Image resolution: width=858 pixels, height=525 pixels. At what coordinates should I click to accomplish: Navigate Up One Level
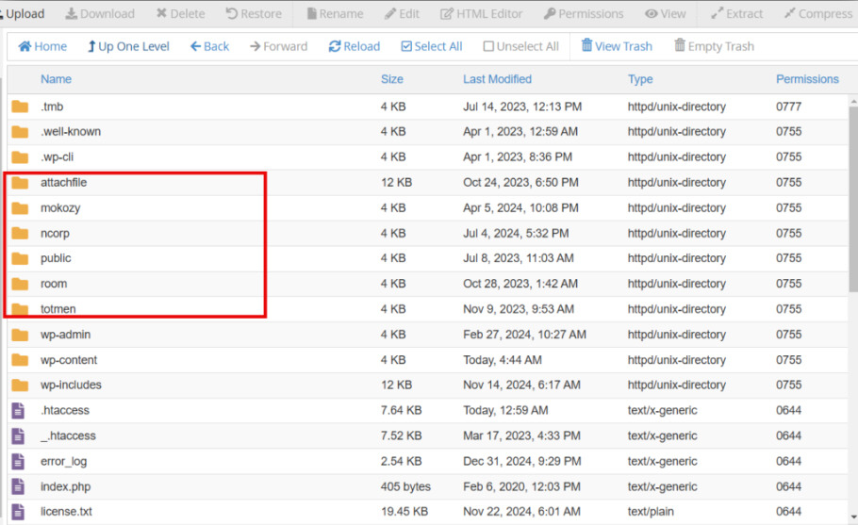point(128,46)
